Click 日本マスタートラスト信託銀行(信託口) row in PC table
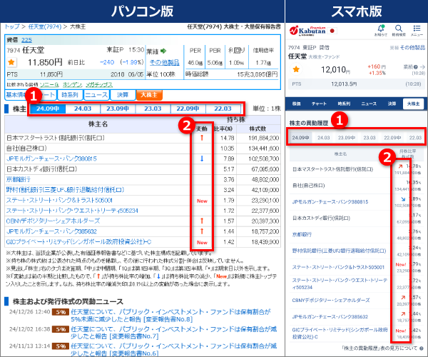Viewport: 428px width, 357px height. tap(143, 138)
